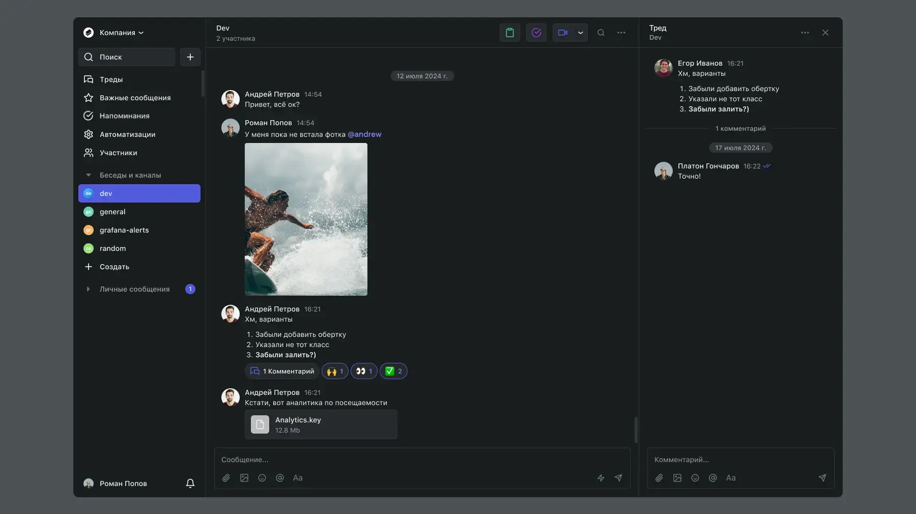The width and height of the screenshot is (916, 514).
Task: Expand the Личные сообщения section
Action: click(x=89, y=289)
